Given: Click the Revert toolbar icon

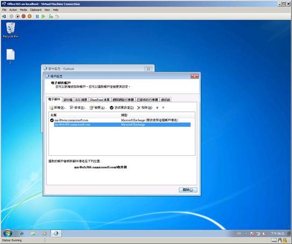Looking at the screenshot, I should (x=57, y=16).
